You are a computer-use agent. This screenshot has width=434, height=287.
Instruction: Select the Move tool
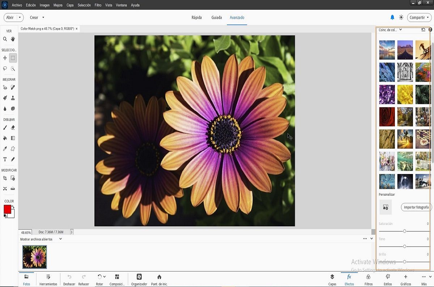[x=5, y=58]
